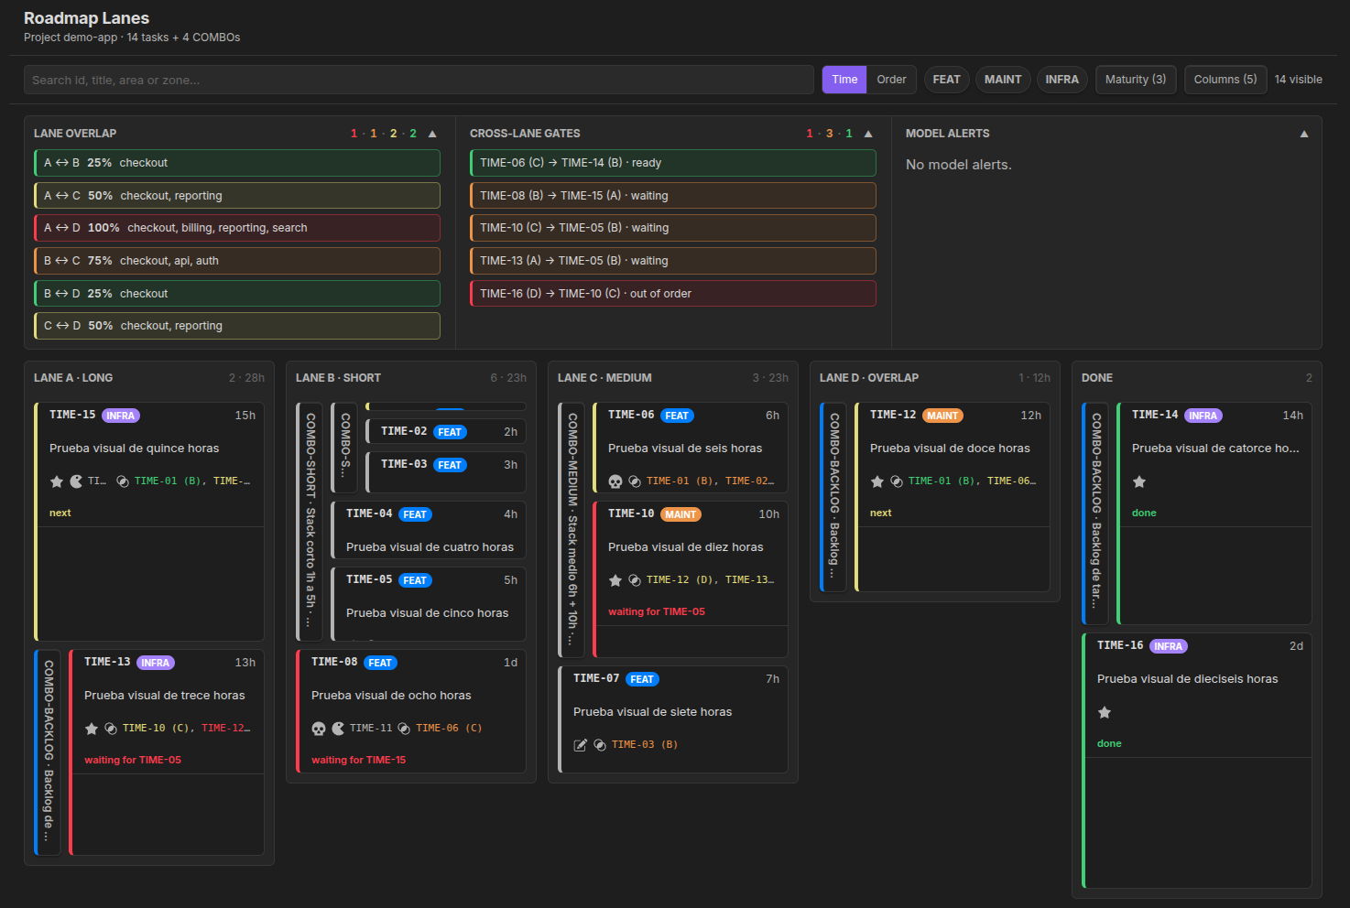Viewport: 1350px width, 908px height.
Task: Click the 'LANE A · LONG' column header
Action: 73,378
